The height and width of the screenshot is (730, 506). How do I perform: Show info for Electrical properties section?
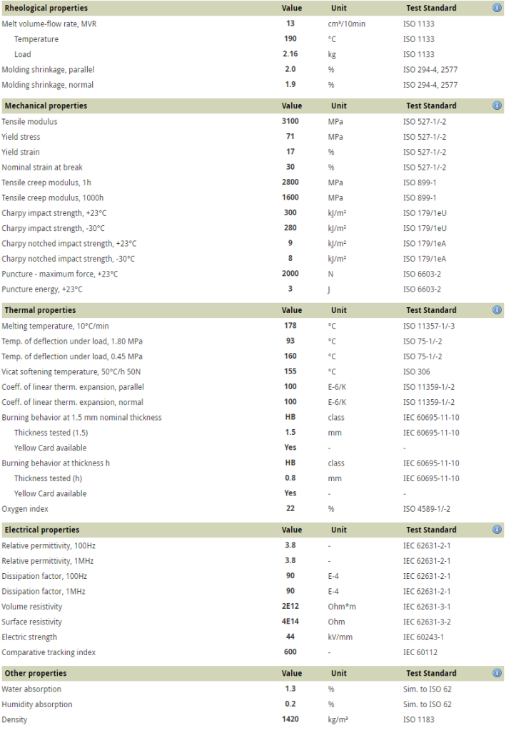pos(497,530)
